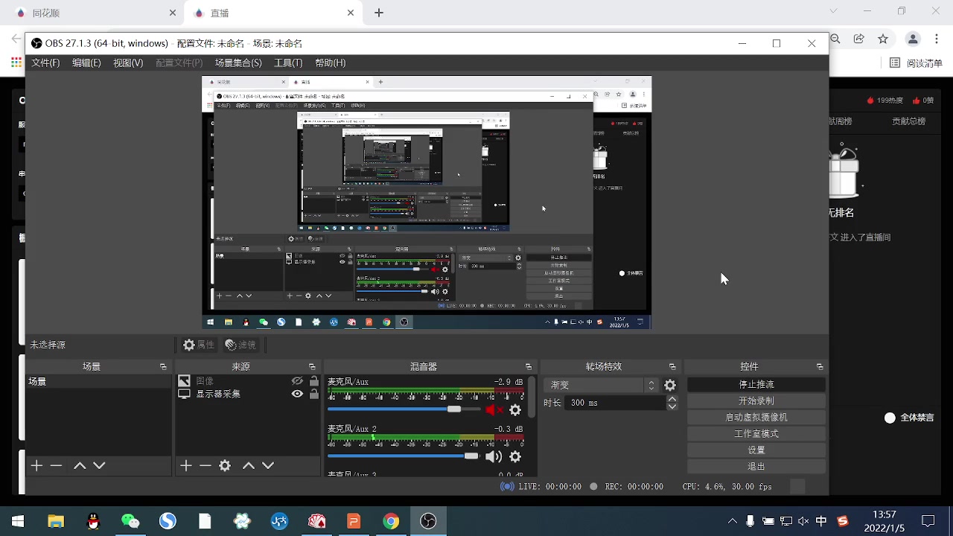
Task: Open source properties gear in 来源 panel
Action: [x=225, y=466]
